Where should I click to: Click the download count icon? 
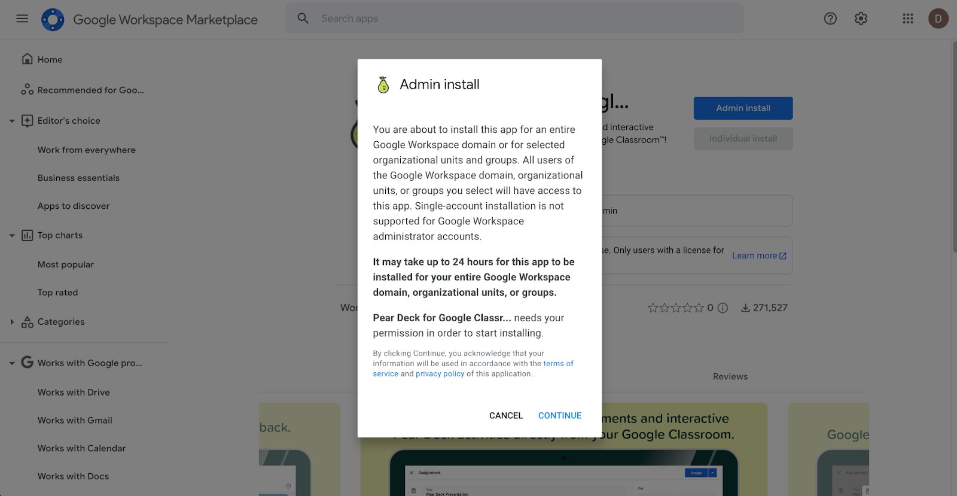pos(745,308)
